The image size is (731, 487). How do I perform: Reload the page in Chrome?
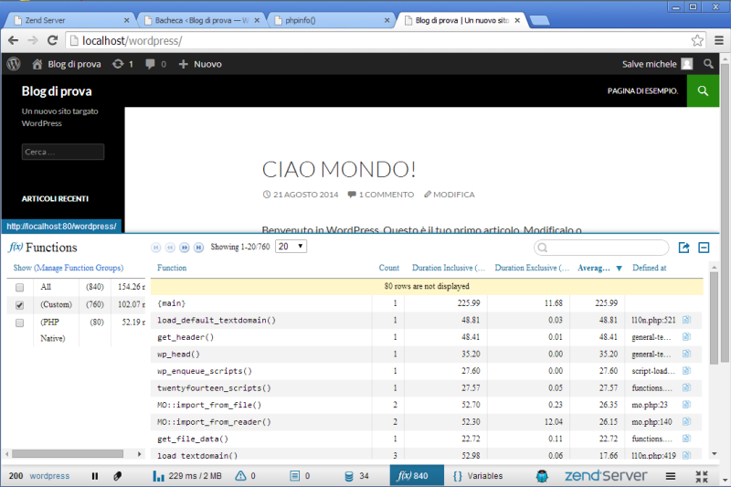pos(52,40)
